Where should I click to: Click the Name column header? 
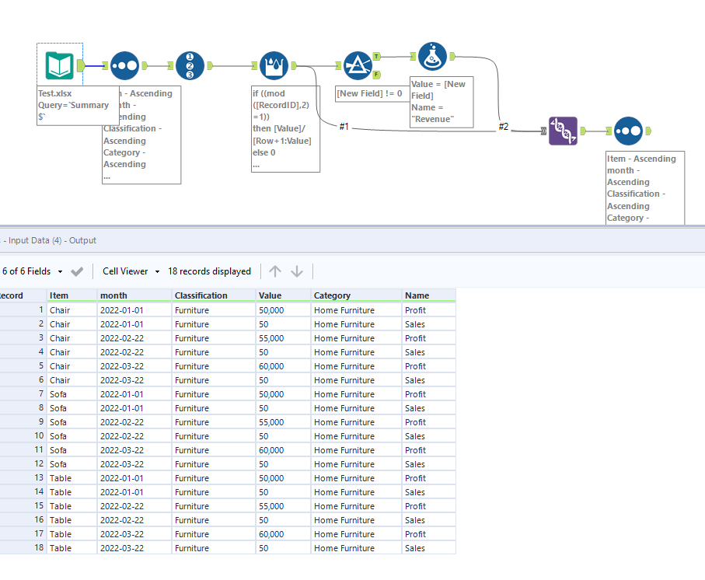point(417,295)
